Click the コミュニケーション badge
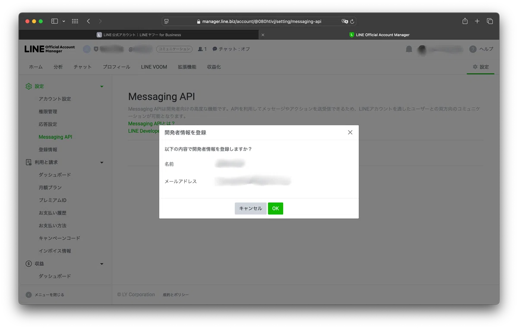Screen dimensions: 518x329 tap(174, 49)
